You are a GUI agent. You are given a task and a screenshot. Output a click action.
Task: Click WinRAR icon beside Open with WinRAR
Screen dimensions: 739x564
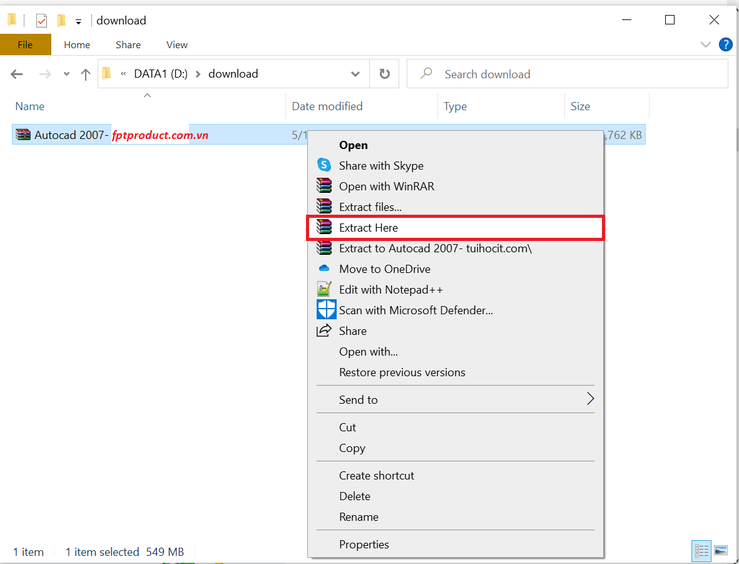324,186
